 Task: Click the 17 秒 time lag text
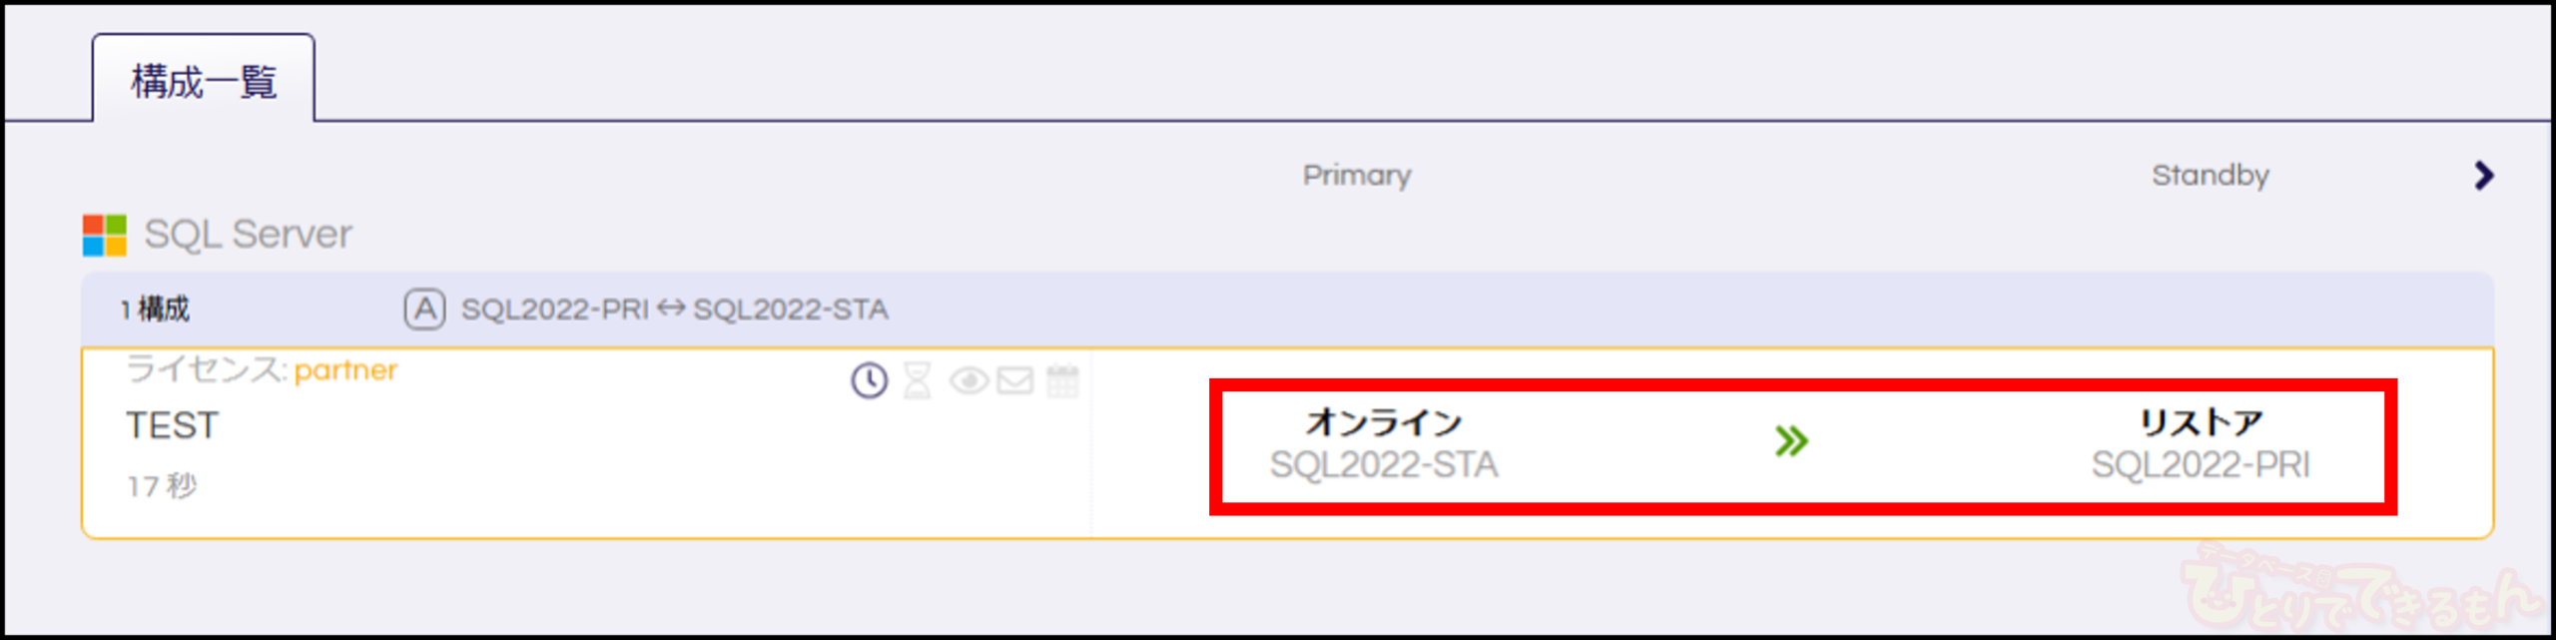162,486
